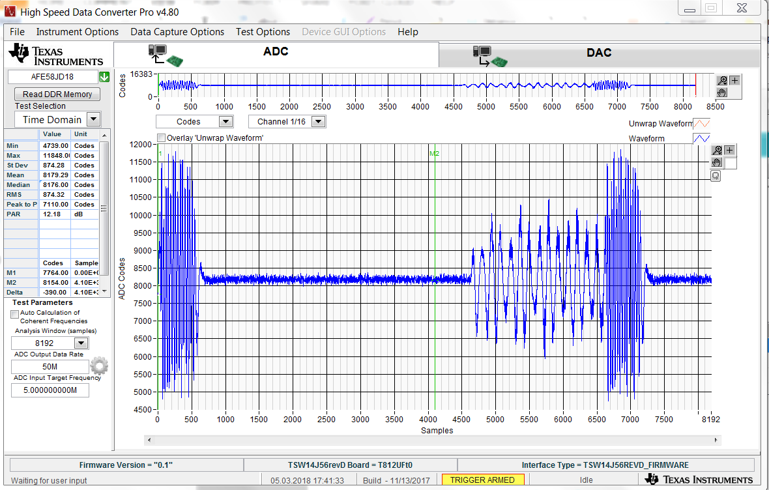769x490 pixels.
Task: Click the Firmware Version status text
Action: point(126,465)
